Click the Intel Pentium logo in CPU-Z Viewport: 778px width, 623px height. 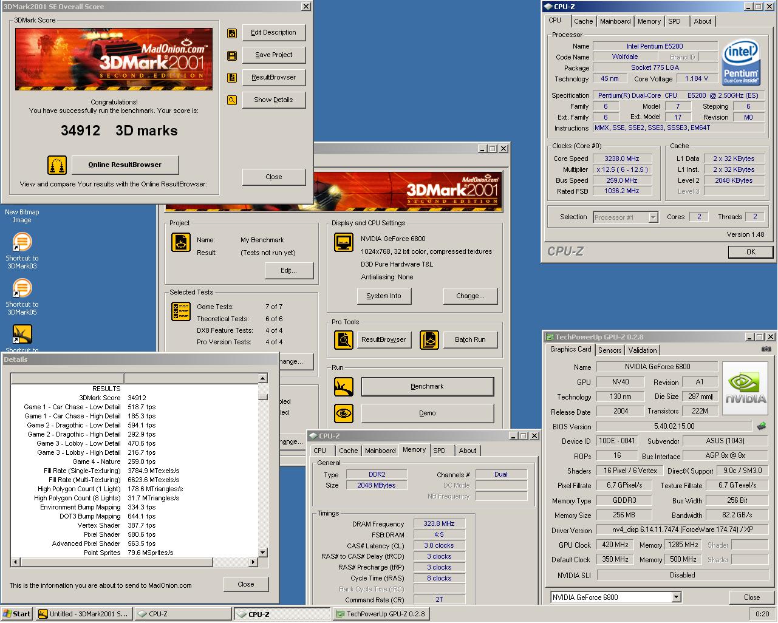click(x=740, y=63)
